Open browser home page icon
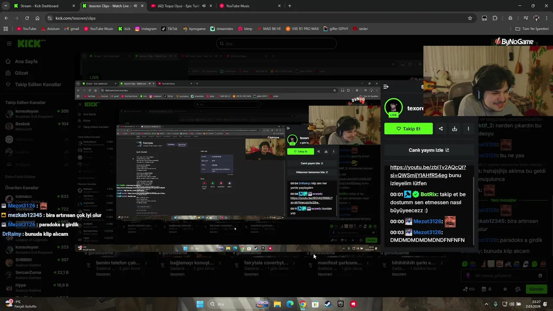The image size is (553, 311). [x=38, y=18]
